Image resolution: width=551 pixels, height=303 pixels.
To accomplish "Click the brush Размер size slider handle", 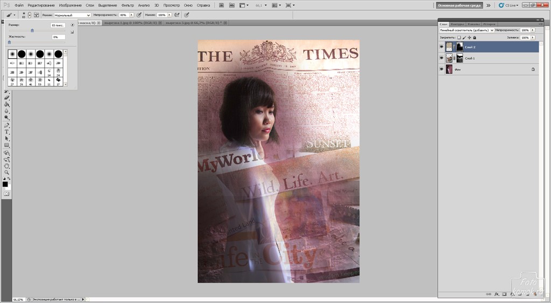I will coord(32,31).
